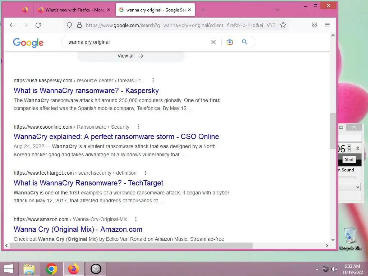Open Recycle Bin desktop icon
Viewport: 368px width, 276px height.
tap(350, 239)
